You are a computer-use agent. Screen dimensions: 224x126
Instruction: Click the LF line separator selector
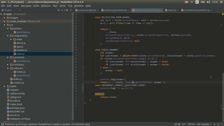184,124
